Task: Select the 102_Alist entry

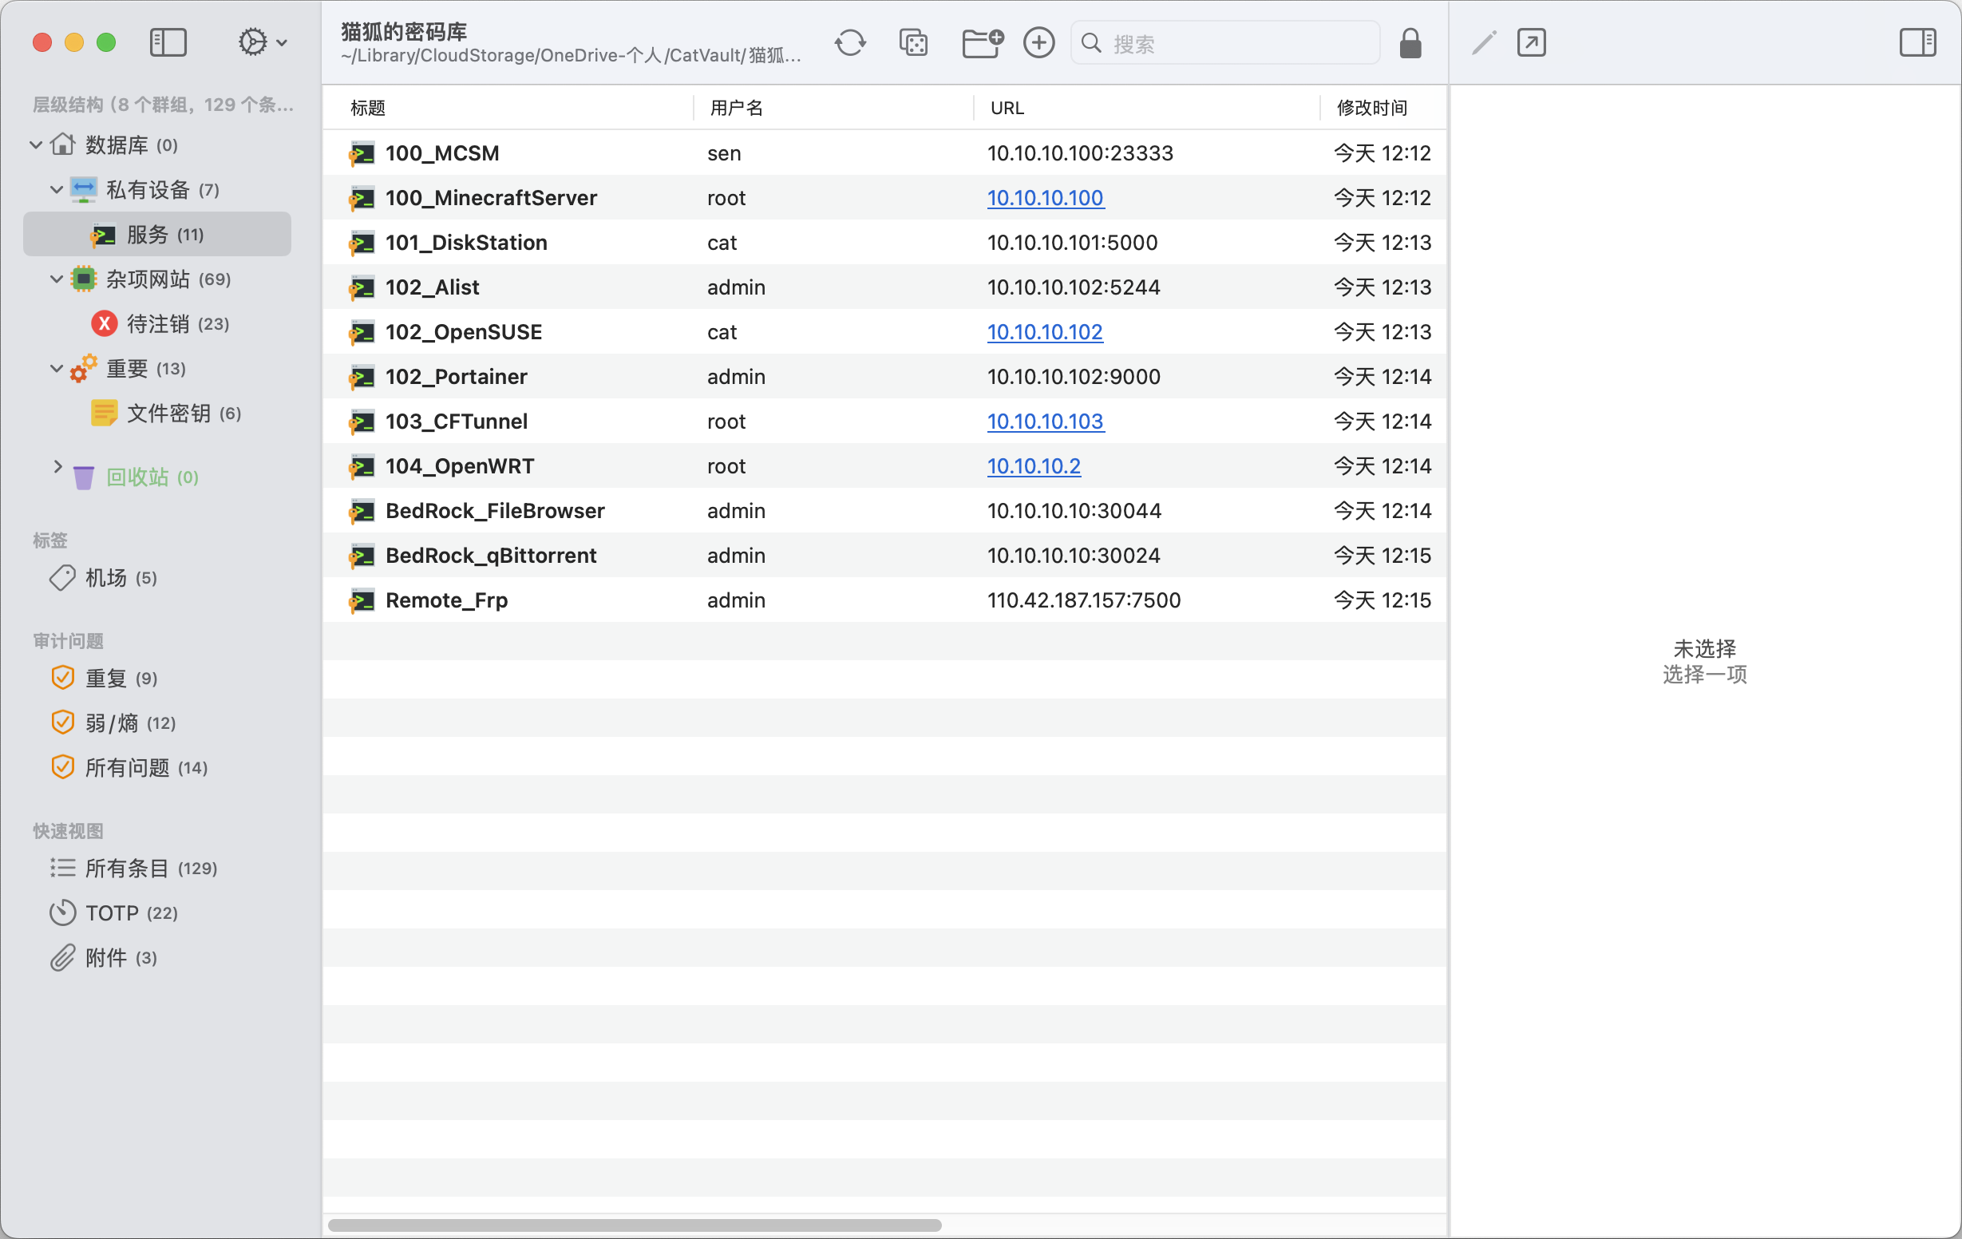Action: click(x=884, y=287)
